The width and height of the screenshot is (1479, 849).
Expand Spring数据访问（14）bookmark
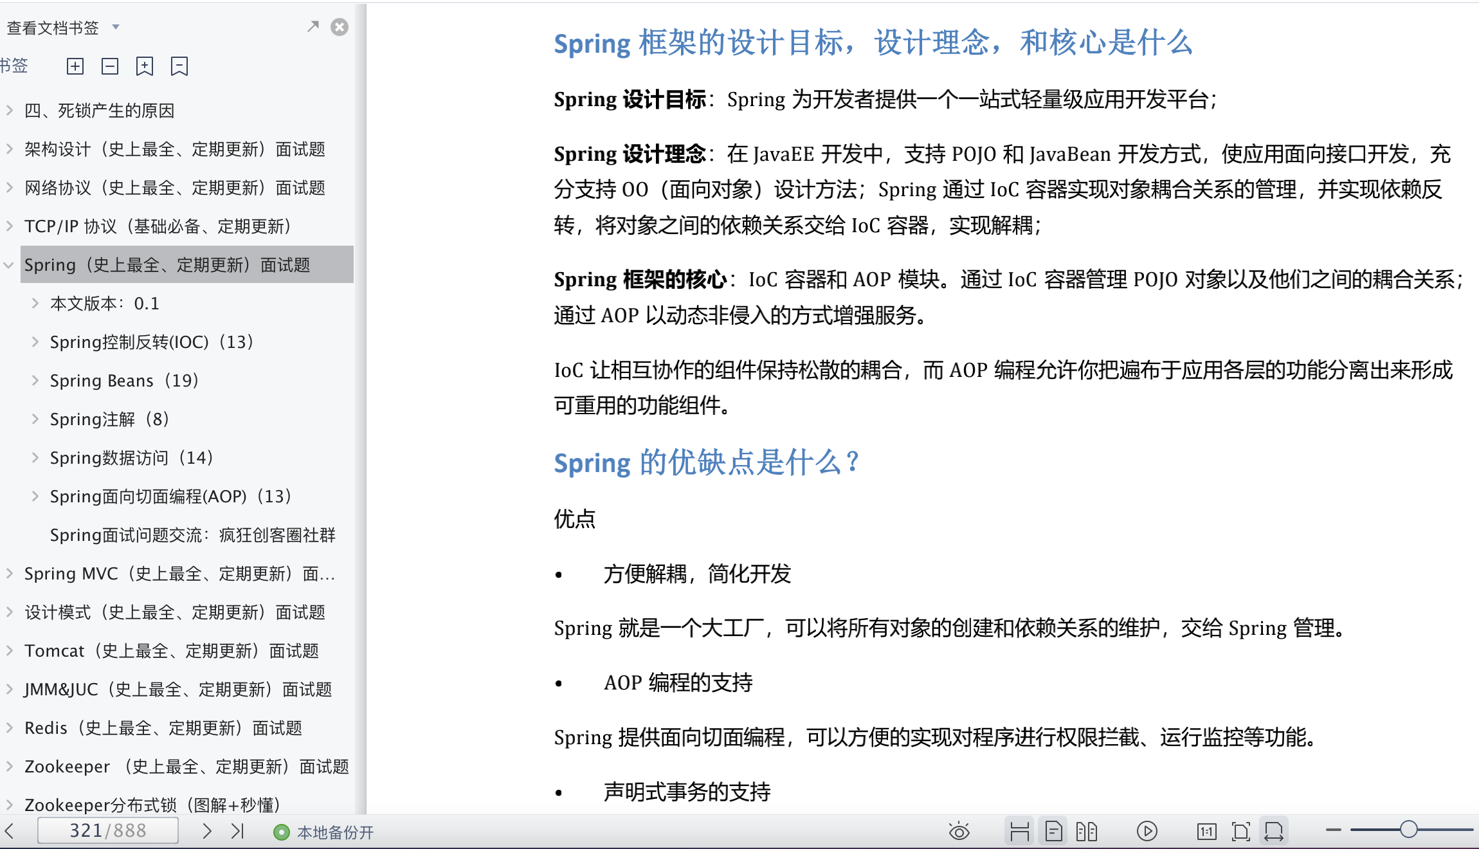[x=35, y=457]
